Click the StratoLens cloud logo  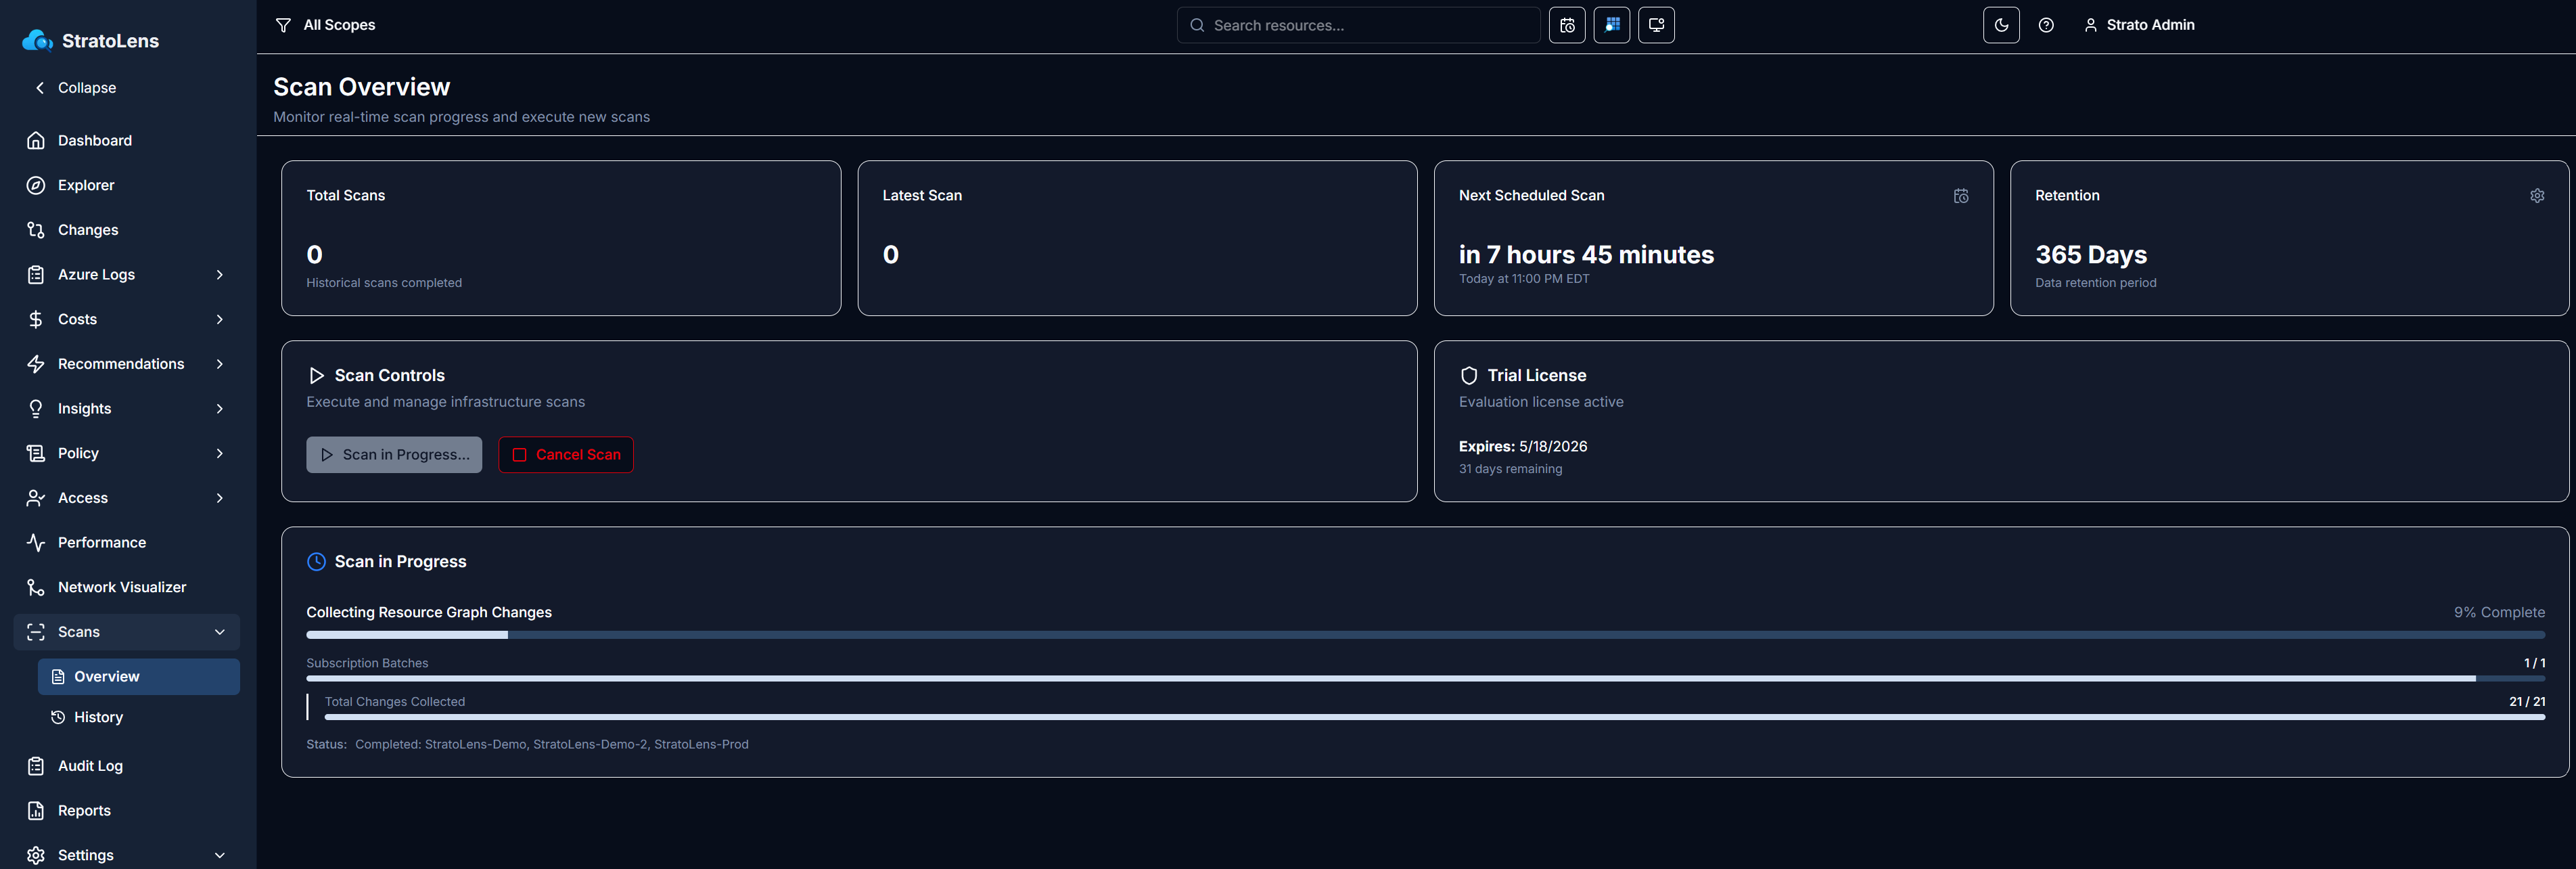click(x=37, y=41)
